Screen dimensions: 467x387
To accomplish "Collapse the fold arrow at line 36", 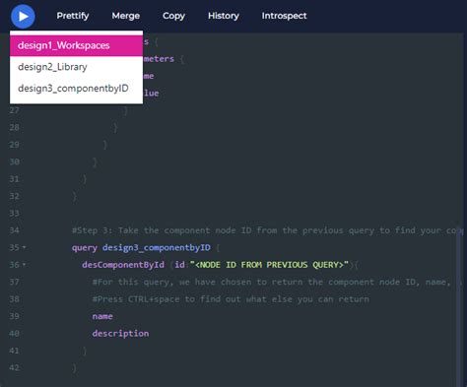I will [24, 265].
